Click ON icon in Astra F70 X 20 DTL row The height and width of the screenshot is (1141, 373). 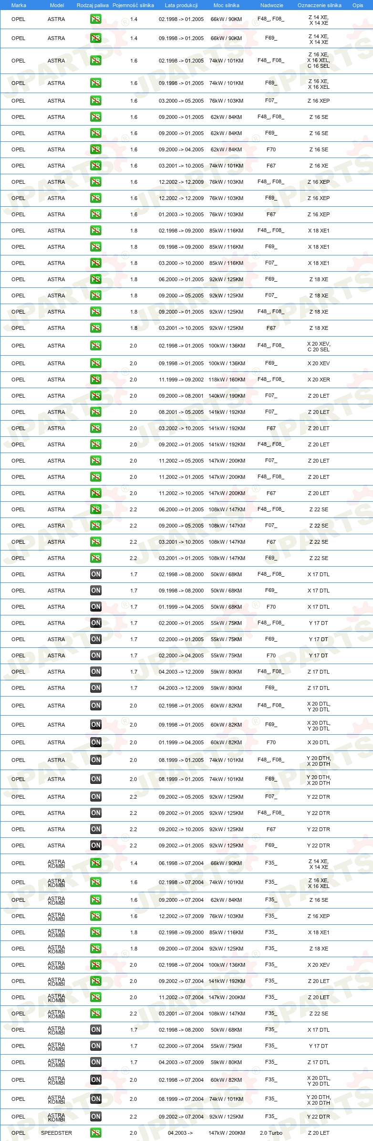click(x=95, y=742)
